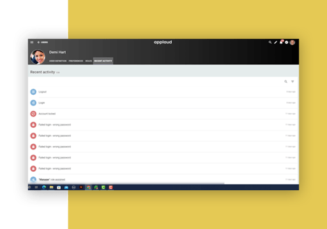Open Chrome from the taskbar

(89, 187)
